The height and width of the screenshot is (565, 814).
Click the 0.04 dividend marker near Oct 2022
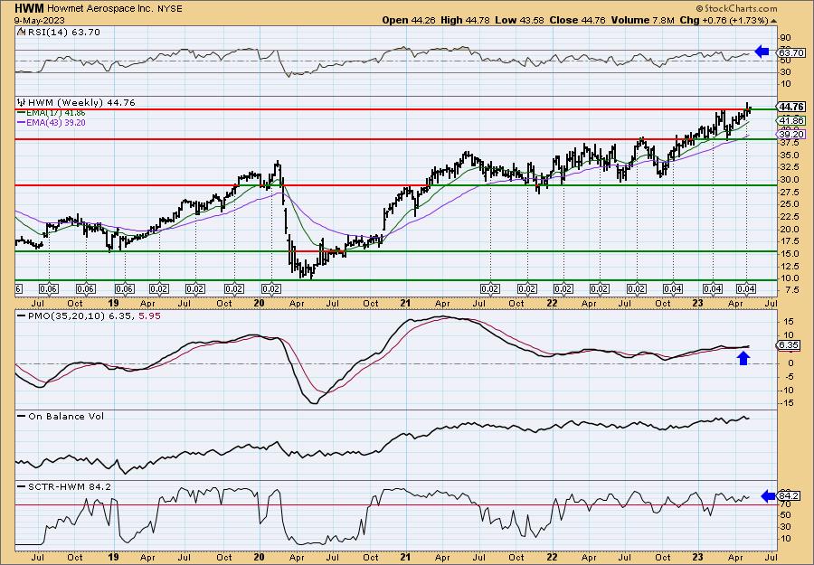coord(673,289)
